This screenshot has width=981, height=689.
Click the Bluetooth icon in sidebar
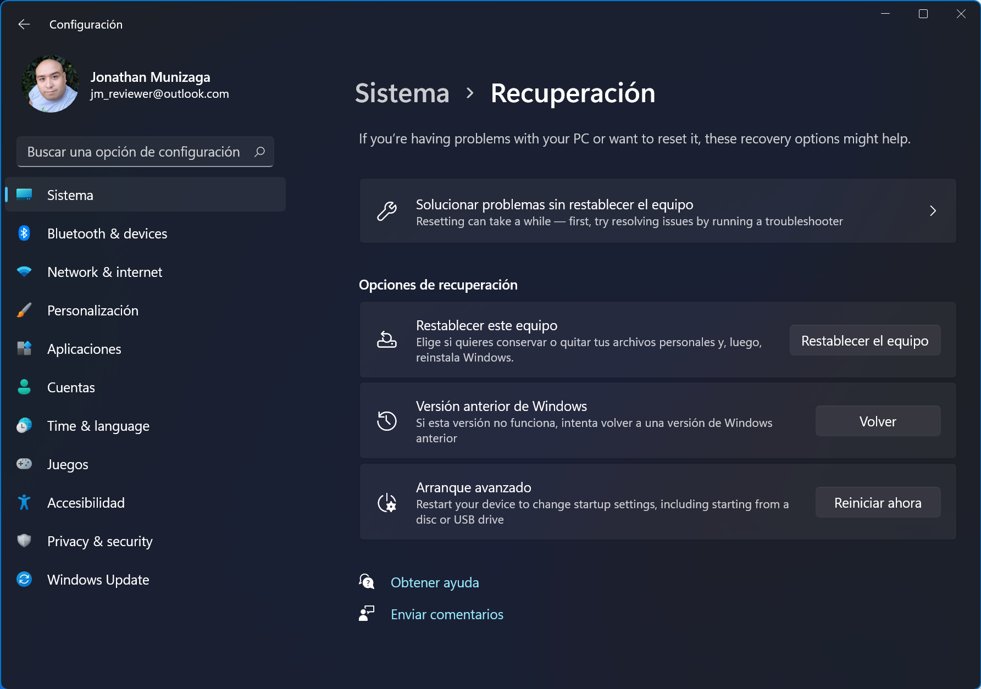24,234
